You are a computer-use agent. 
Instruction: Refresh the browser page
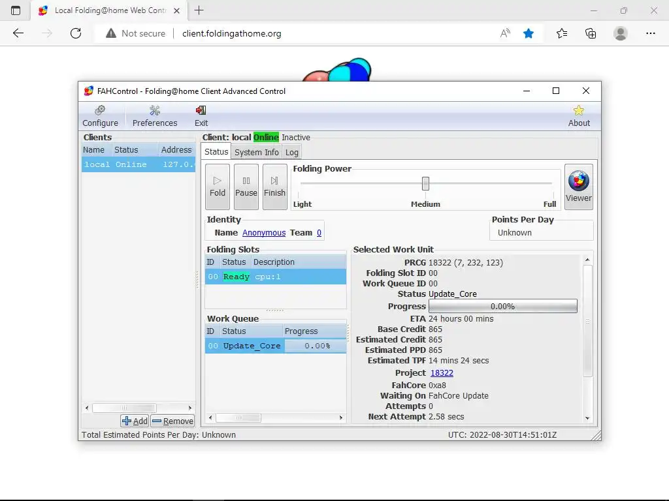tap(76, 33)
